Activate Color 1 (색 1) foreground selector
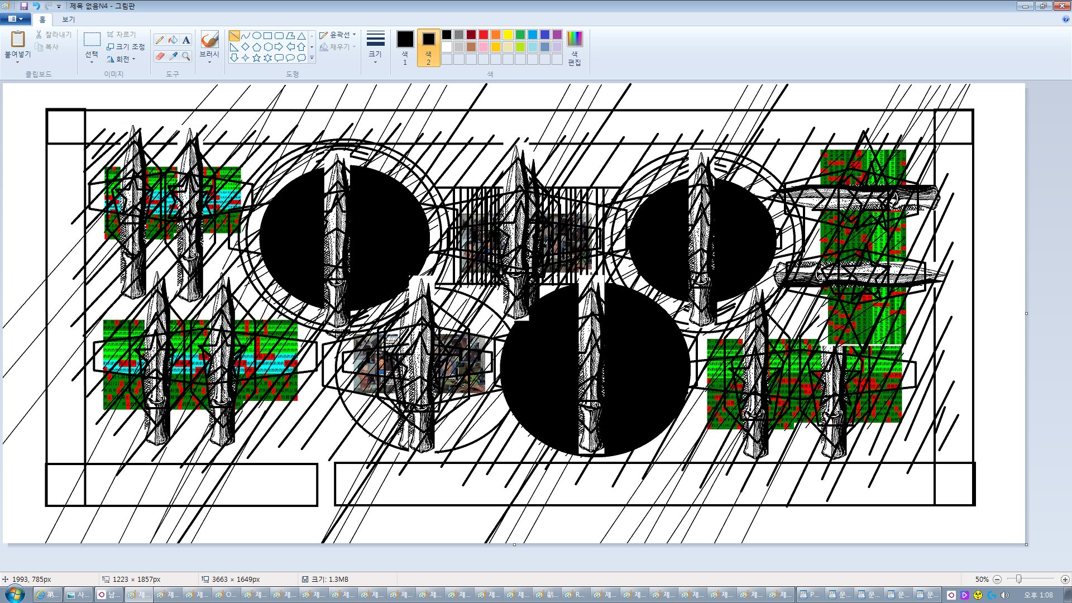This screenshot has height=603, width=1072. pos(405,47)
